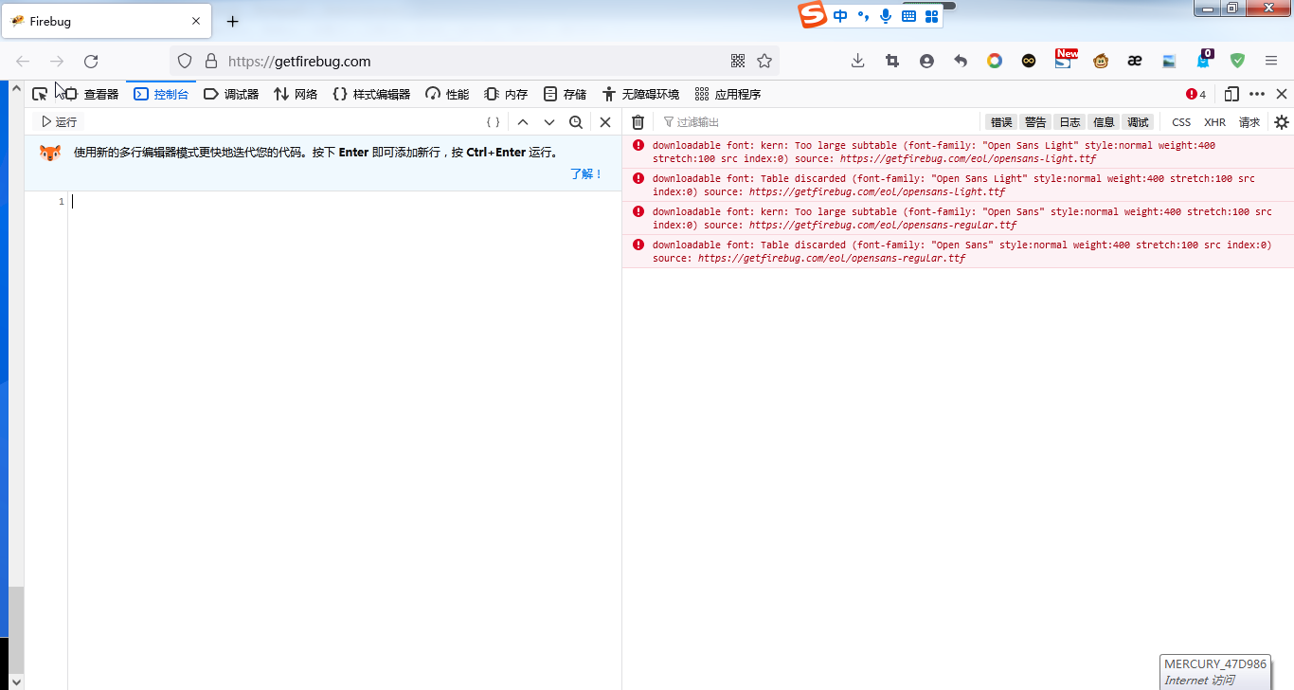The image size is (1294, 690).
Task: Toggle the 日志 logs filter
Action: pyautogui.click(x=1069, y=122)
